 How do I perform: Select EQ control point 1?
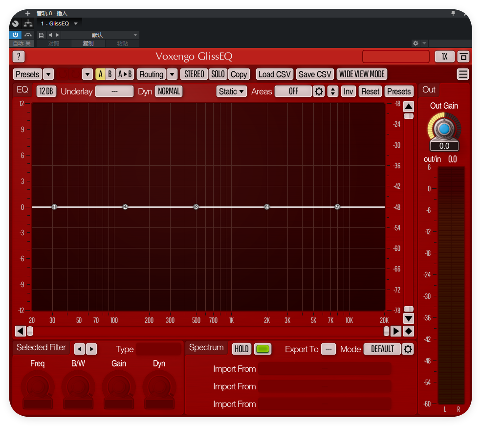[54, 207]
